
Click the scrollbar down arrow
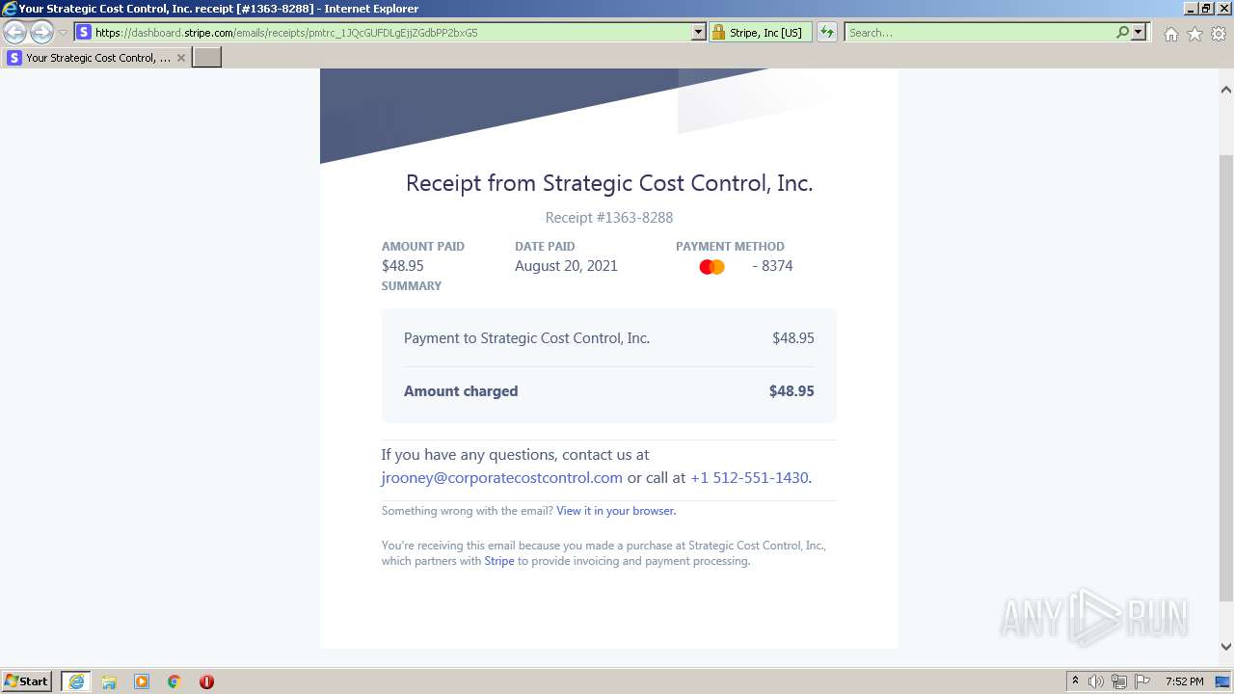click(x=1226, y=648)
